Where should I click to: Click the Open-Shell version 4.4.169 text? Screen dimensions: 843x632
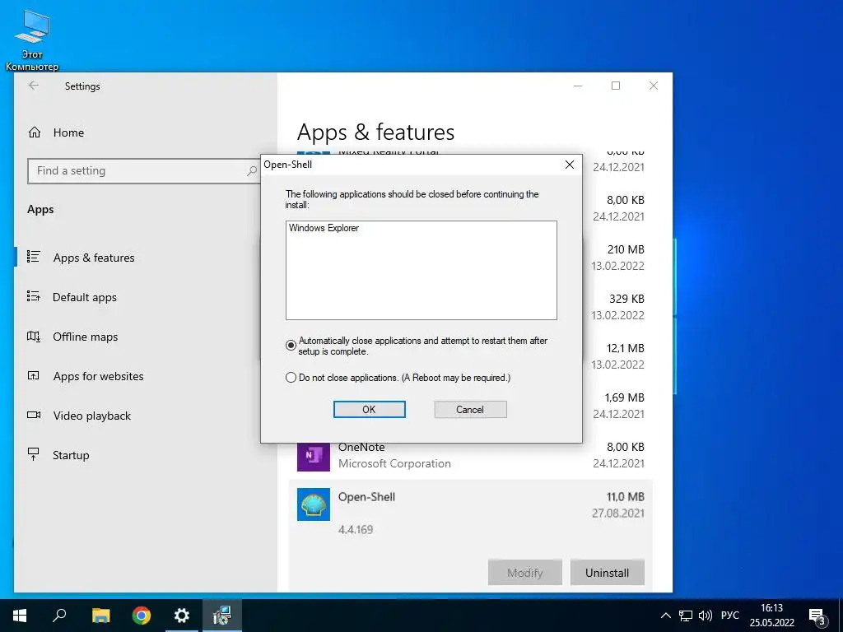356,530
